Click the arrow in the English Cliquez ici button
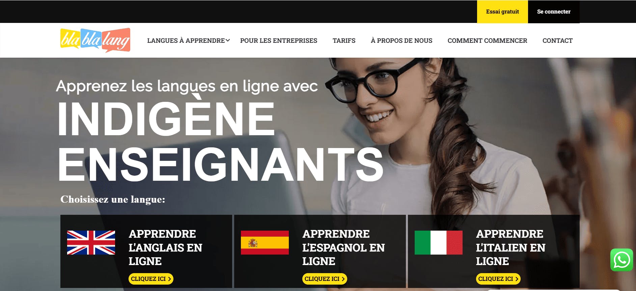This screenshot has width=636, height=291. (x=169, y=279)
